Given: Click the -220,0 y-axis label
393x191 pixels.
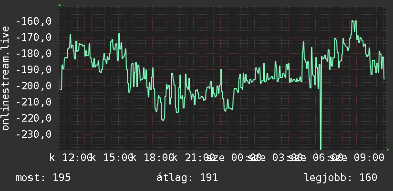Looking at the screenshot, I should pos(33,118).
